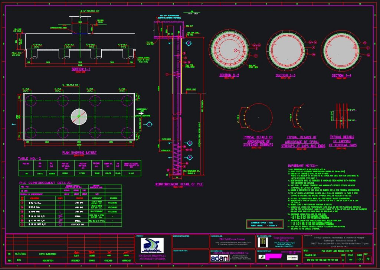Select the NO CURTAILMENT table cell
The height and width of the screenshot is (270, 380).
point(96,212)
